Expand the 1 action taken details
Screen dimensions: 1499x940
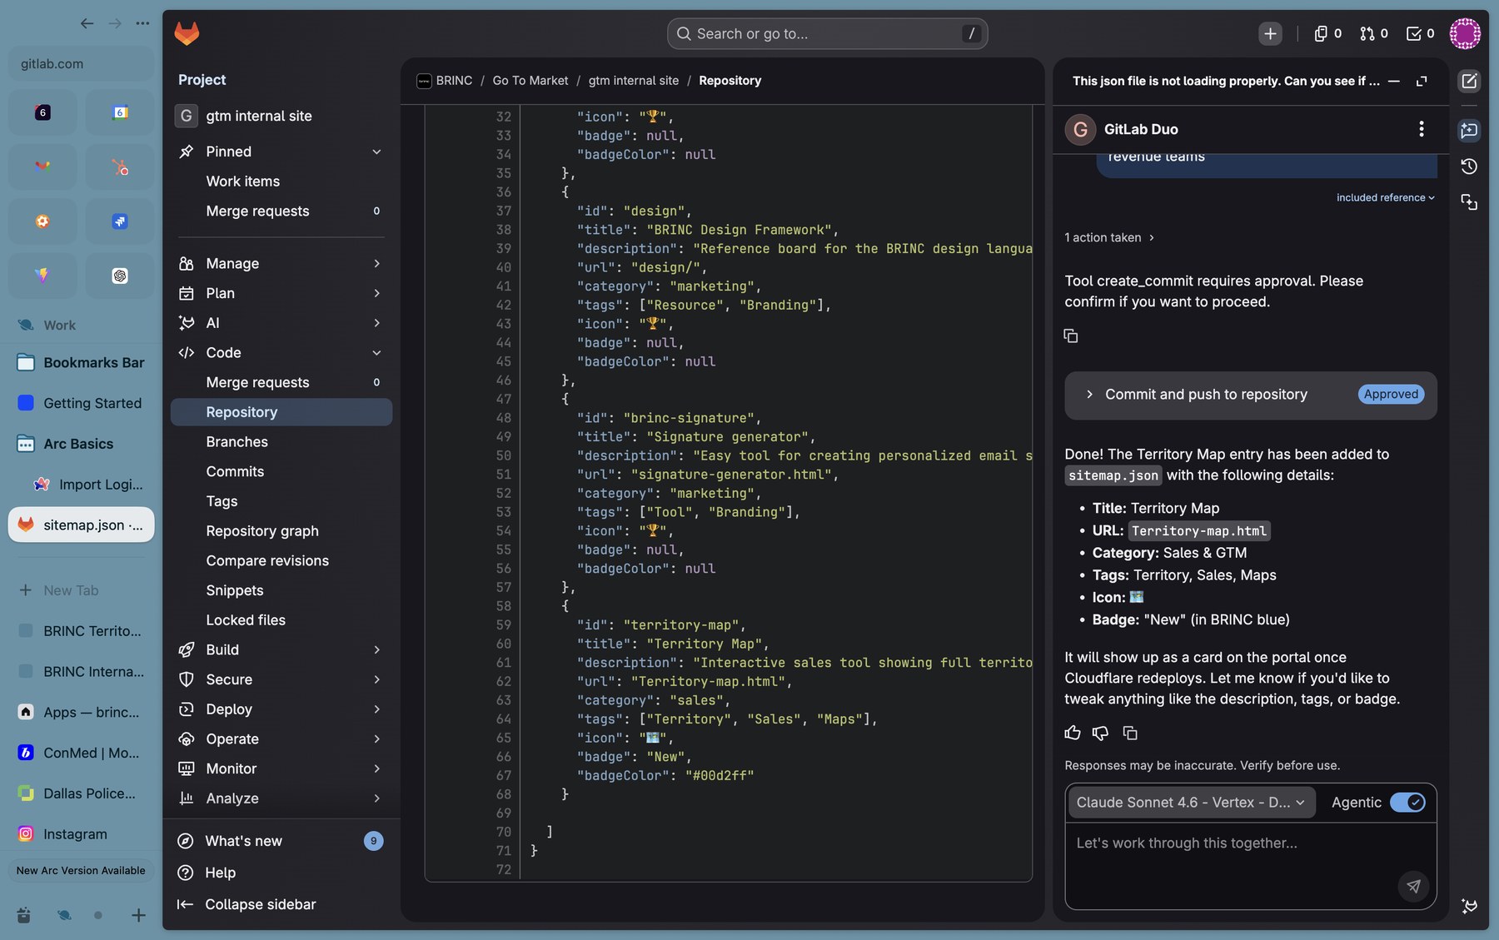1109,237
